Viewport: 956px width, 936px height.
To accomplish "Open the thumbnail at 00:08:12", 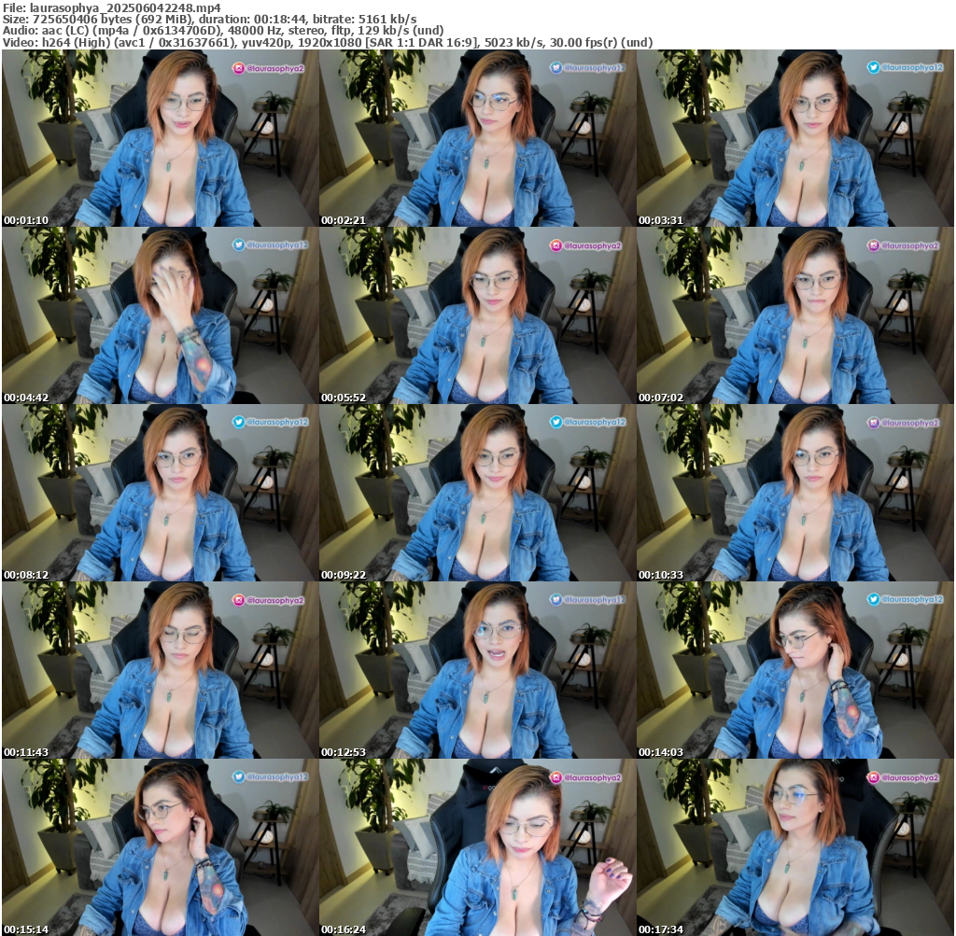I will coord(160,493).
